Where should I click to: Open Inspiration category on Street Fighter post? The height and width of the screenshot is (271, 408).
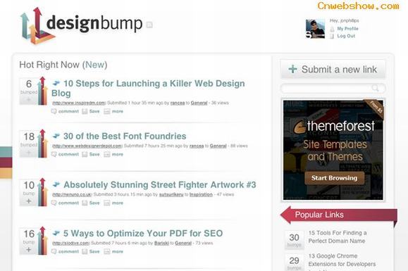pyautogui.click(x=201, y=194)
